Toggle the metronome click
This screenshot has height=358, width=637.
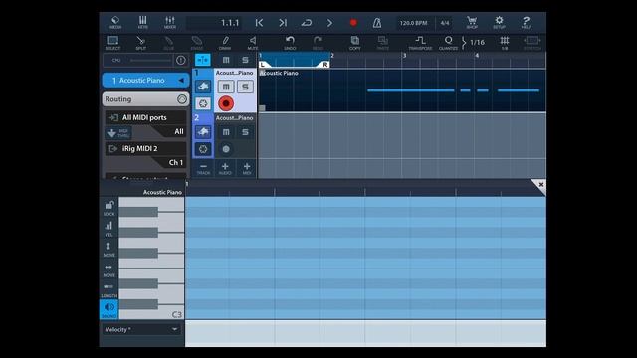click(x=377, y=23)
